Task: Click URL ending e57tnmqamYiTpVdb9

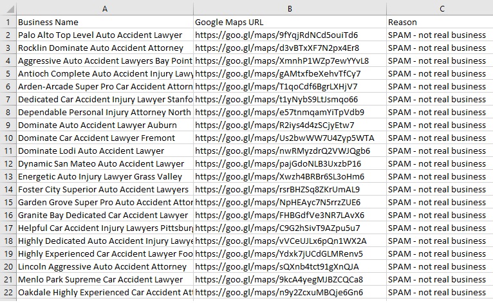Action: (290, 112)
